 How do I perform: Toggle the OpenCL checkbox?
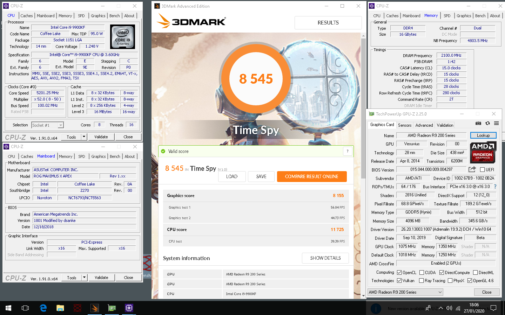click(x=399, y=273)
